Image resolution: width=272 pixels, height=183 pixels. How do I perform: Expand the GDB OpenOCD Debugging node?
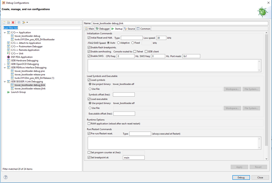click(x=5, y=64)
